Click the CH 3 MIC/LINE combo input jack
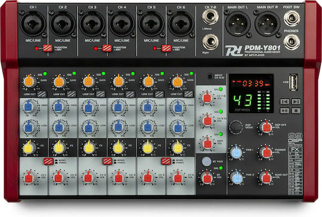The height and width of the screenshot is (217, 322). [x=92, y=24]
